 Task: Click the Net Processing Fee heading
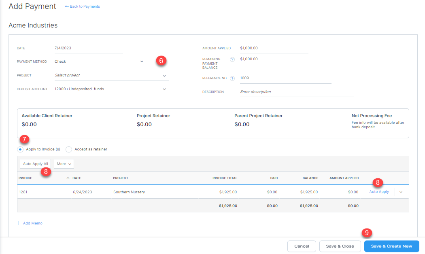372,116
